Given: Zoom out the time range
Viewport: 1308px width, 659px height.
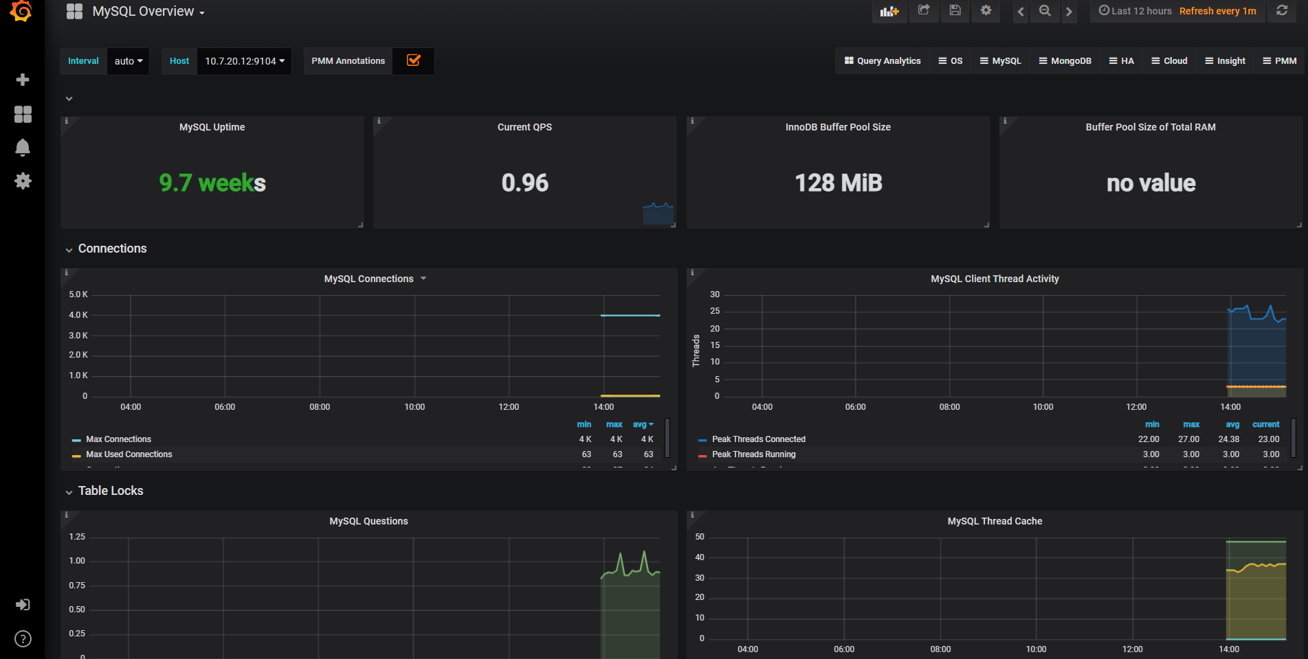Looking at the screenshot, I should coord(1045,11).
